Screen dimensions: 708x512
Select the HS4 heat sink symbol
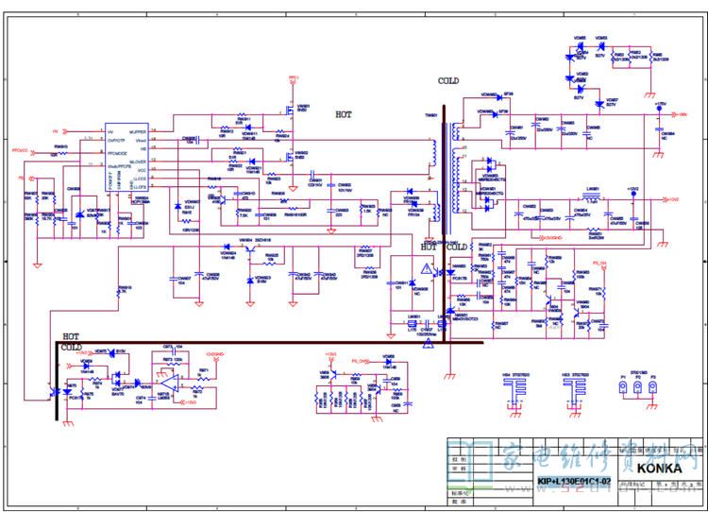(x=514, y=391)
